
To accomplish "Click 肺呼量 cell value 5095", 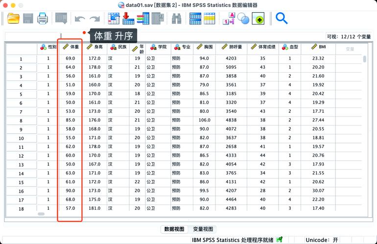I will point(231,67).
